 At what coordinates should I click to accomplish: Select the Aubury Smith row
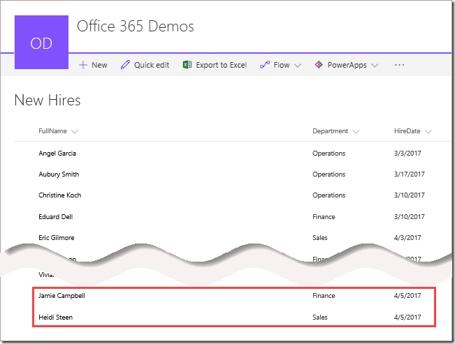click(59, 174)
